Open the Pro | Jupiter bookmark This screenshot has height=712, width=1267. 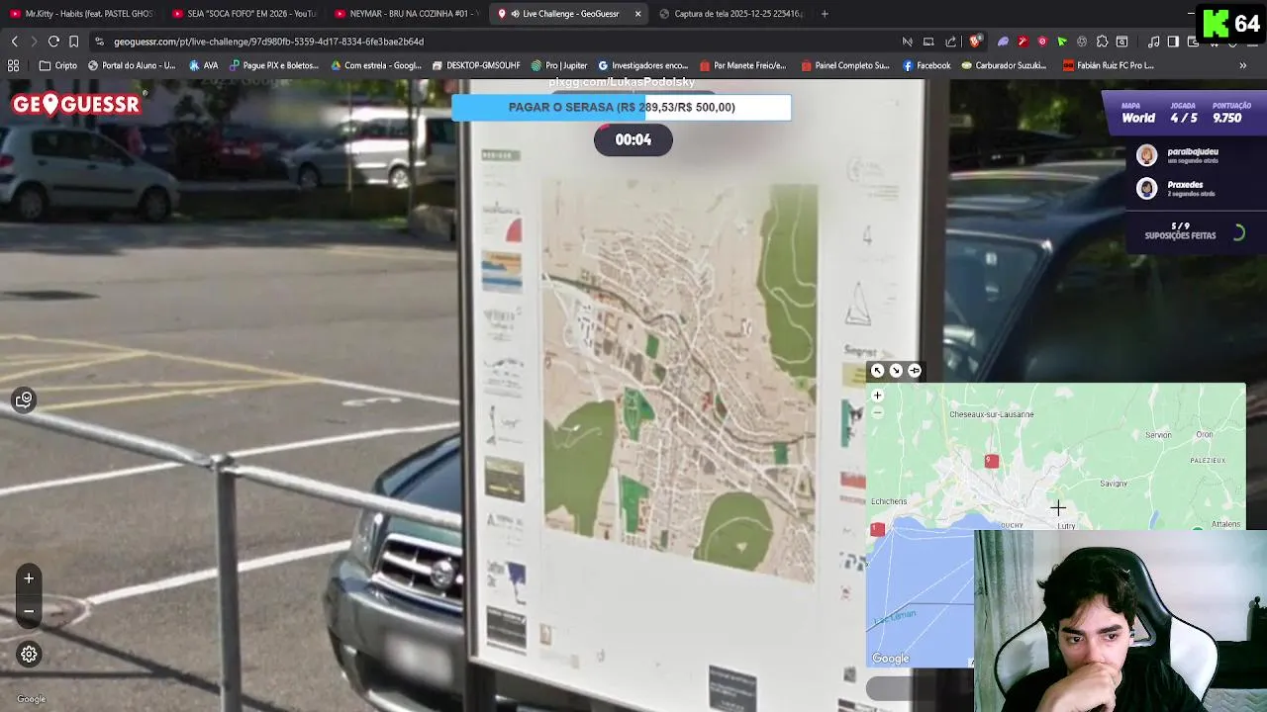click(559, 65)
